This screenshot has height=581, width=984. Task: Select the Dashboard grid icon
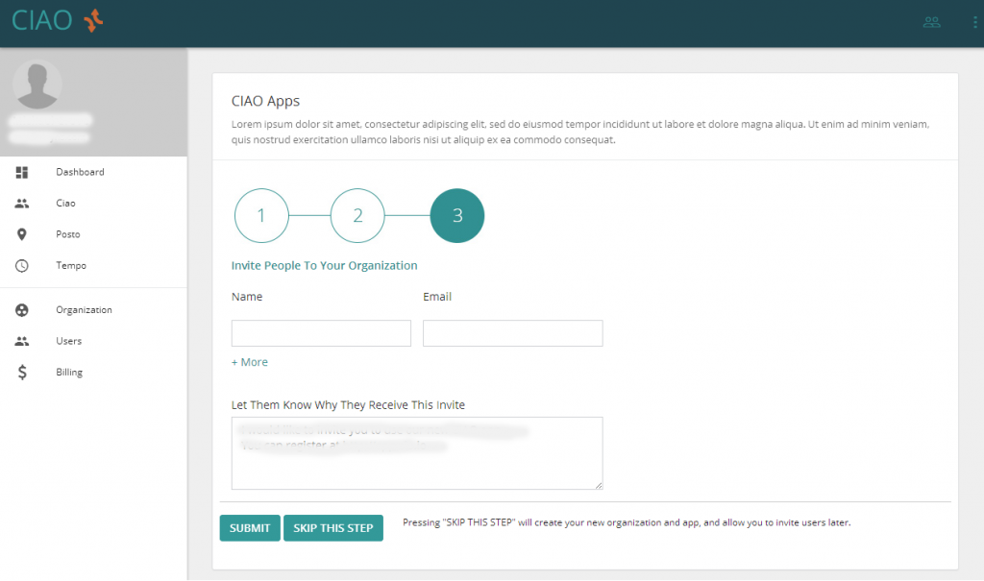coord(21,172)
